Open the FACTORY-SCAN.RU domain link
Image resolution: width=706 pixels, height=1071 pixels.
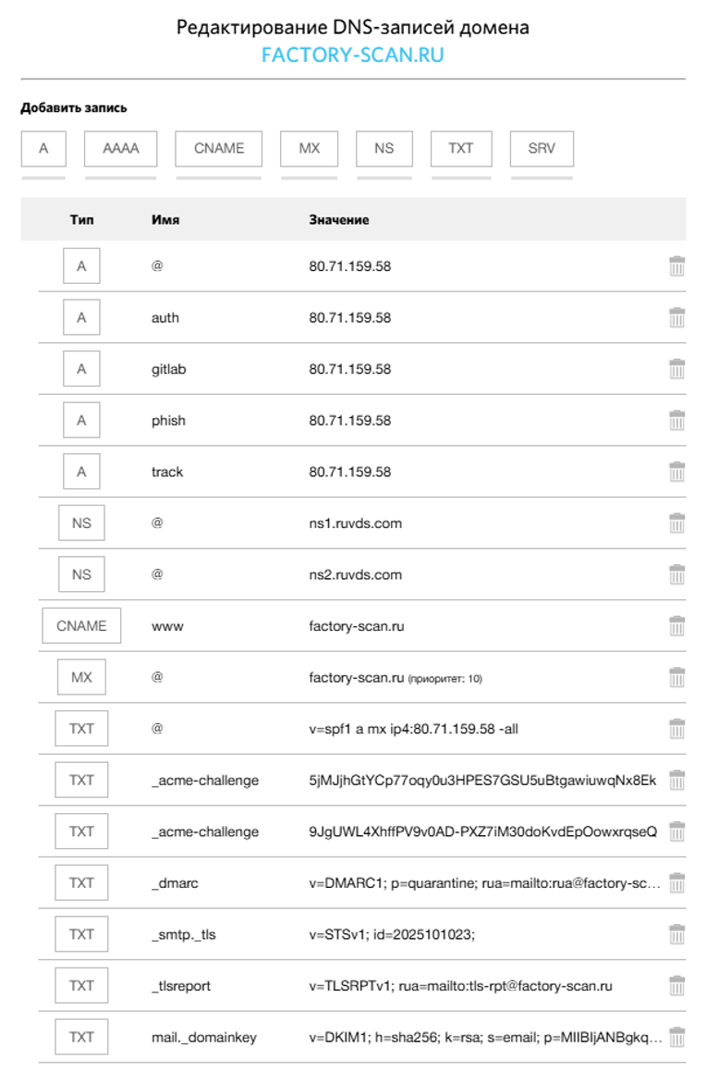[x=353, y=55]
